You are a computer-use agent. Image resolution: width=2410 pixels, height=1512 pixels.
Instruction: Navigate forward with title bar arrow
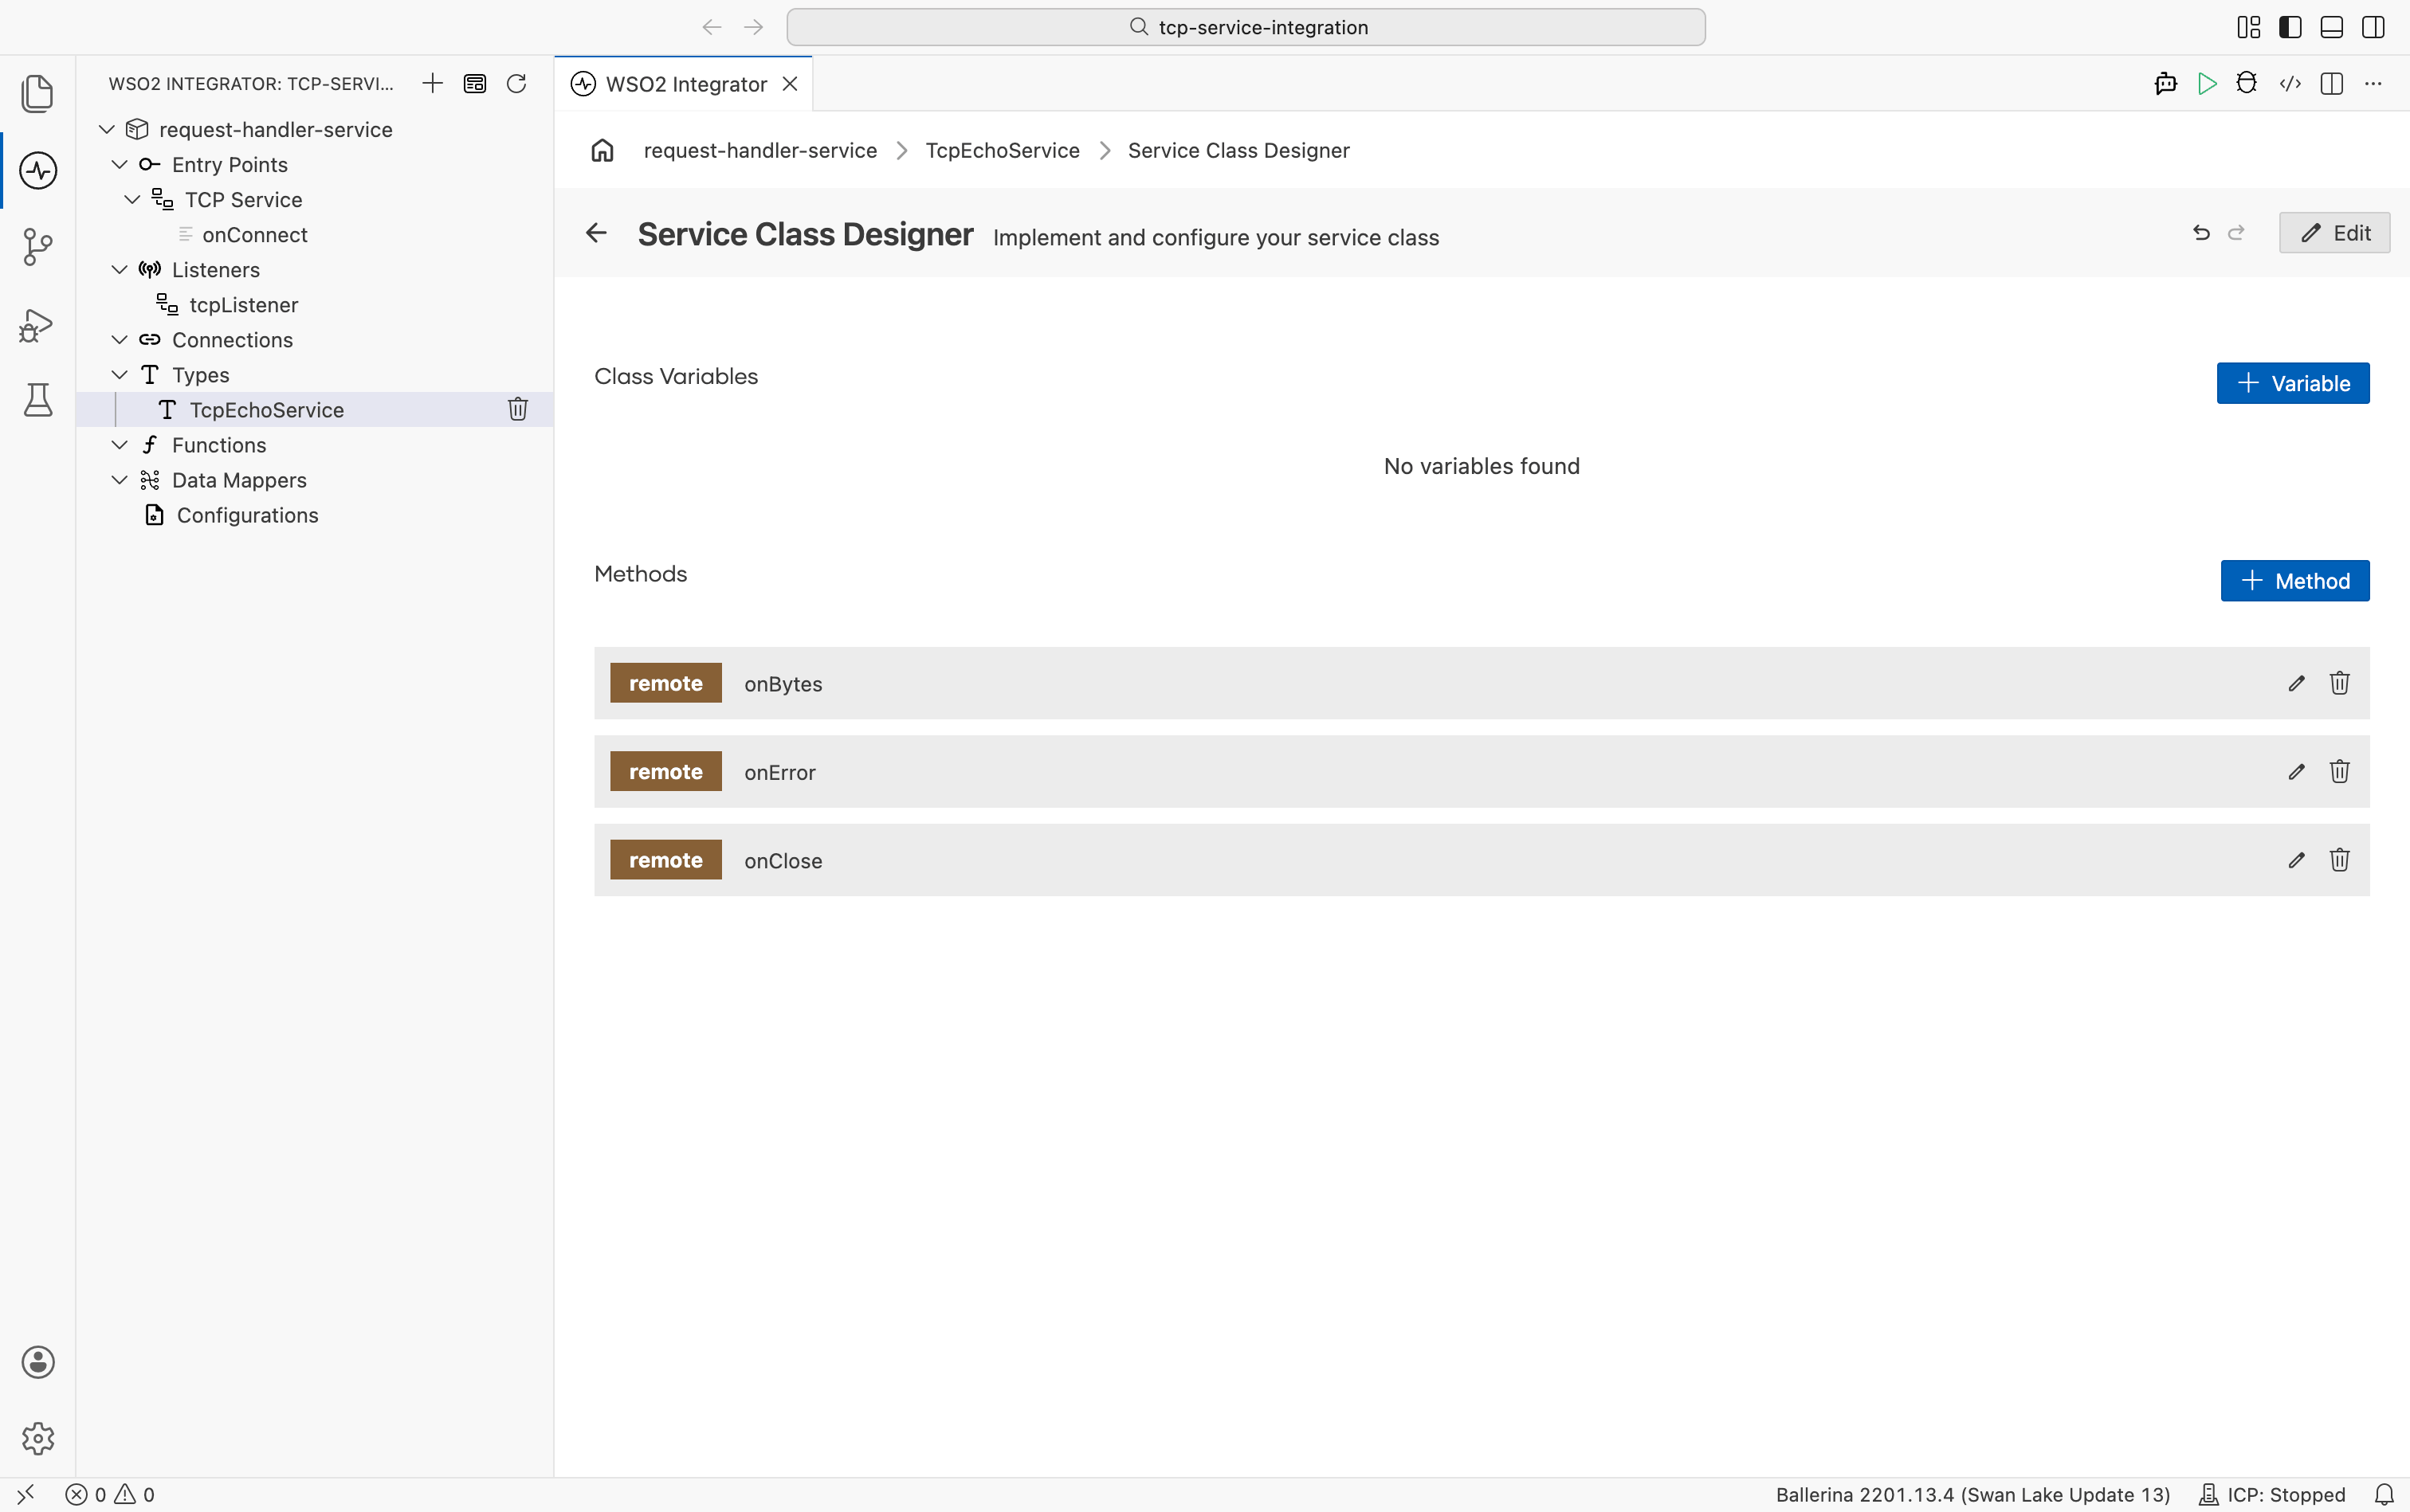754,27
